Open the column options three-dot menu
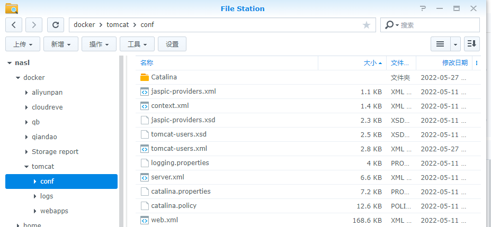The image size is (491, 227). point(477,63)
